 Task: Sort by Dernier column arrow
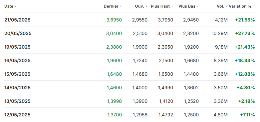[121, 6]
